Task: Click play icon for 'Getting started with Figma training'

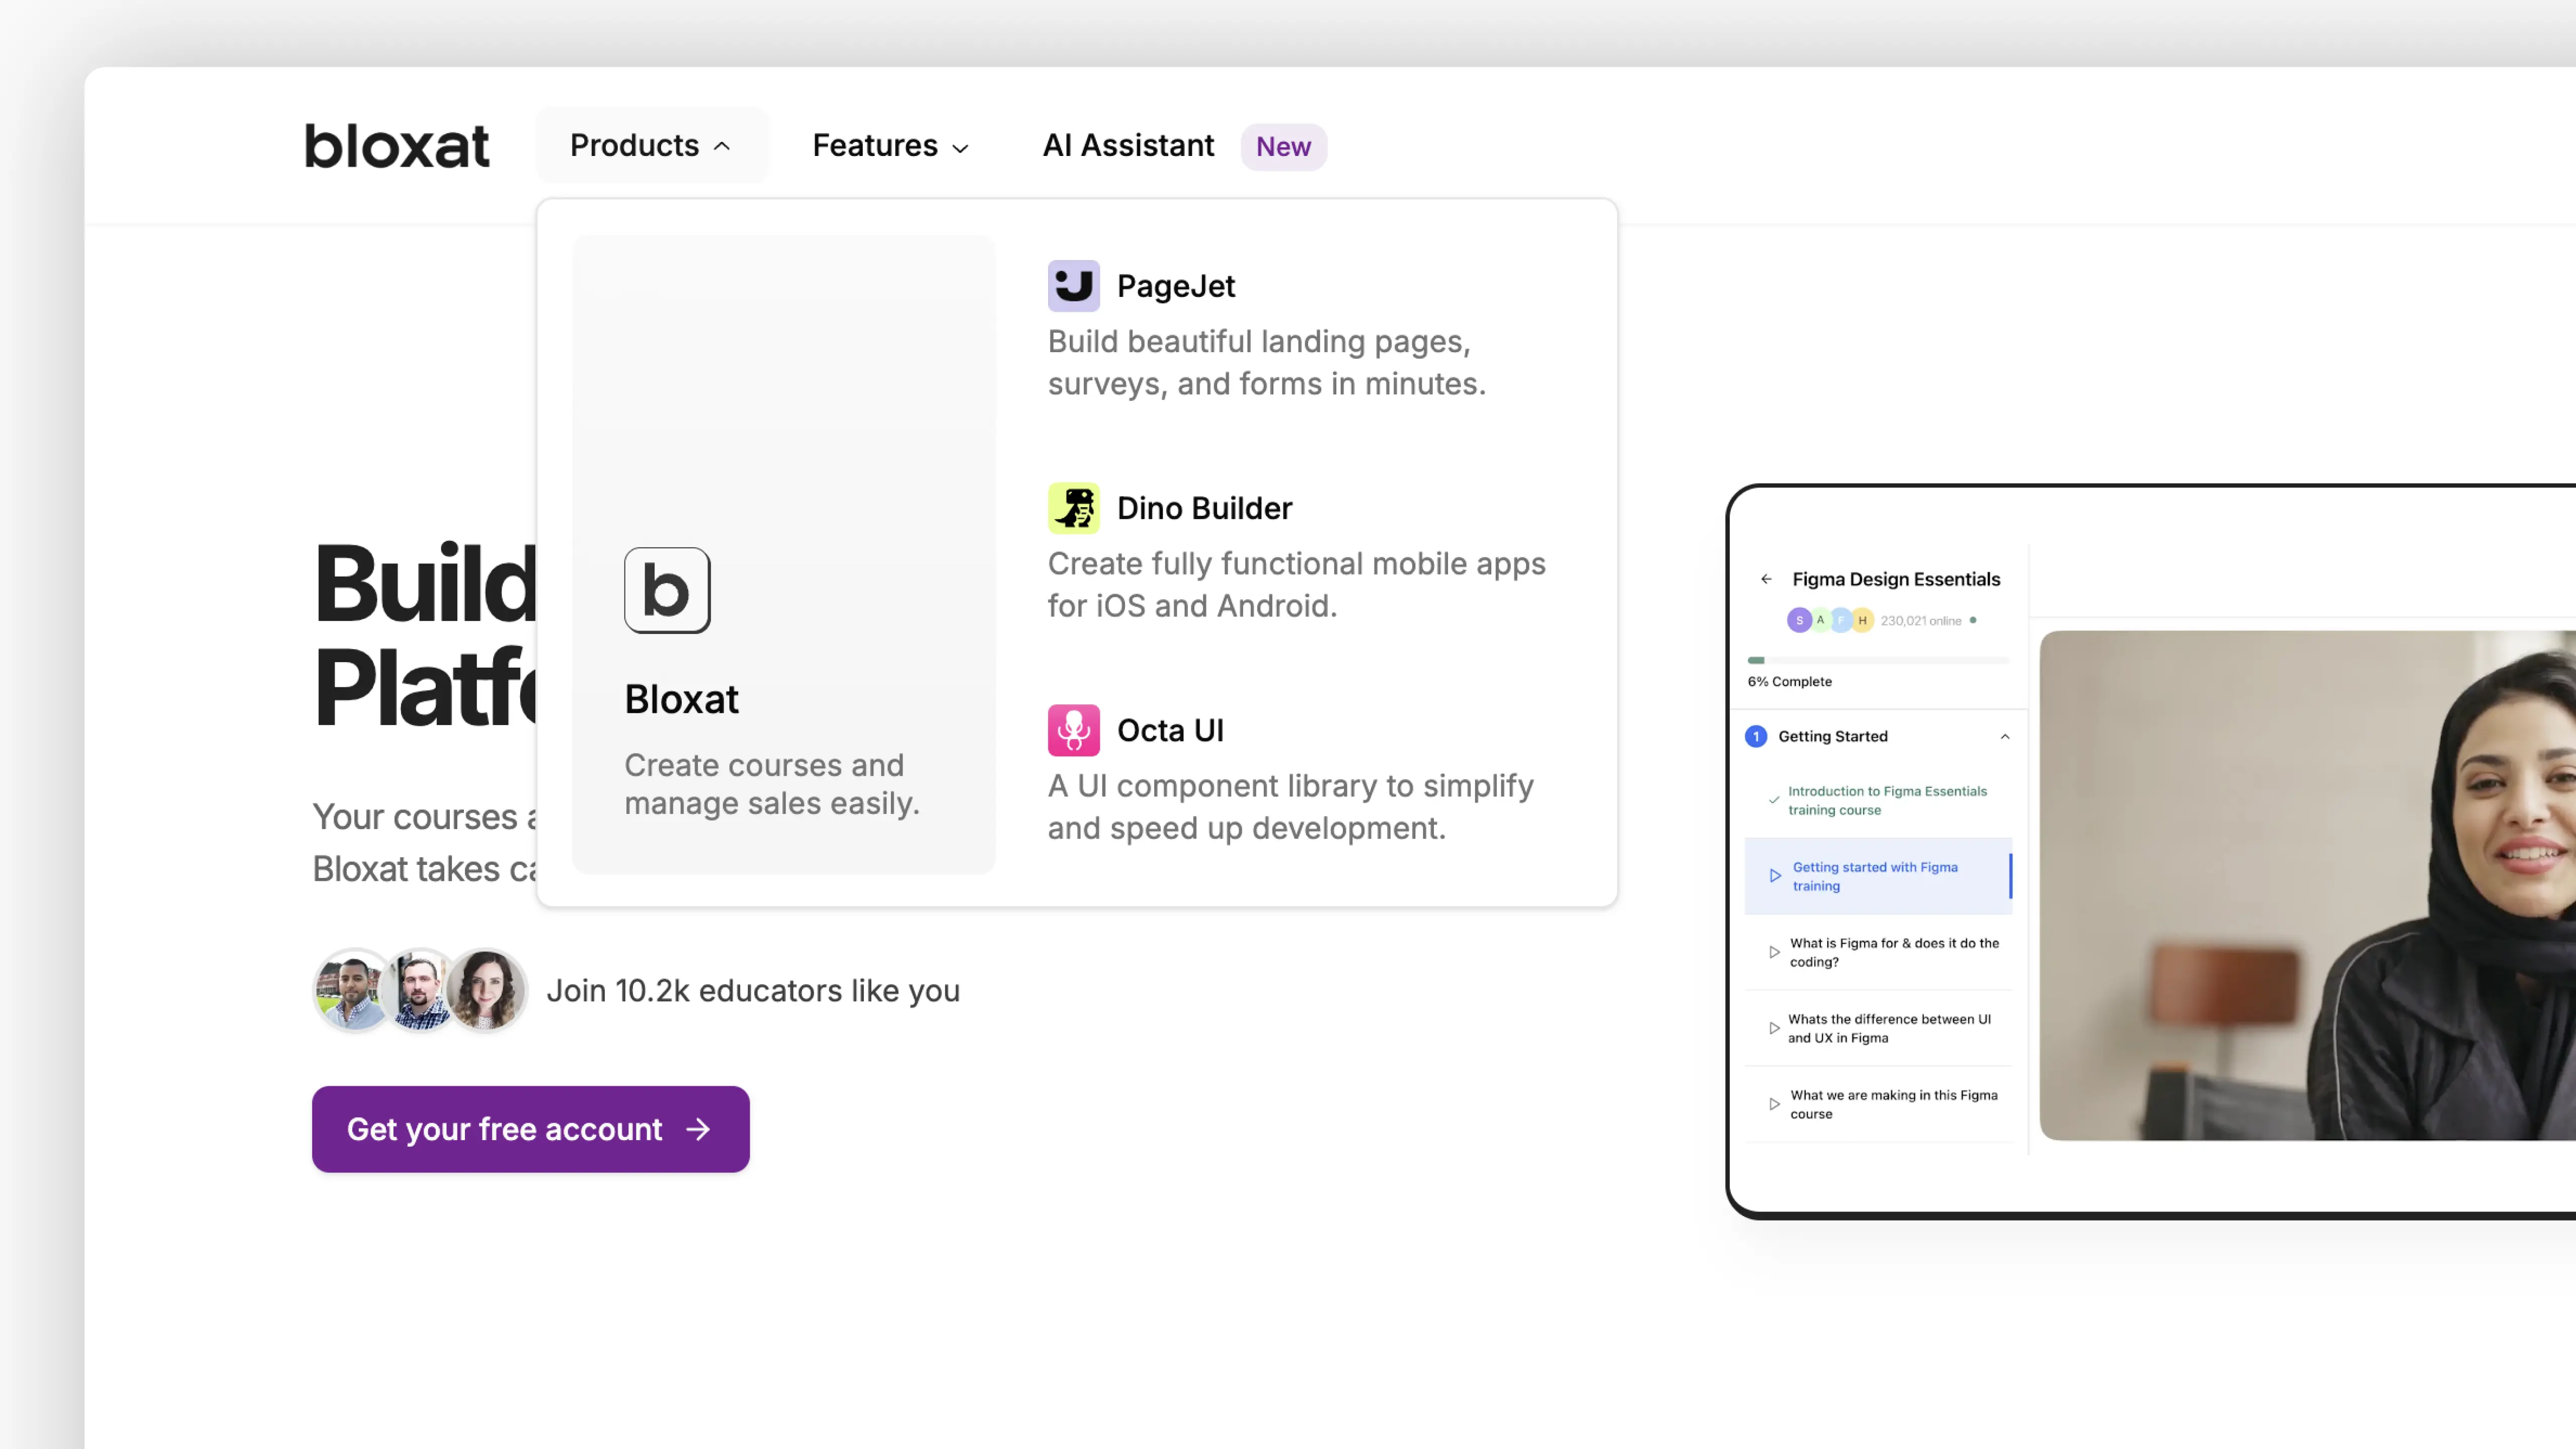Action: [x=1775, y=876]
